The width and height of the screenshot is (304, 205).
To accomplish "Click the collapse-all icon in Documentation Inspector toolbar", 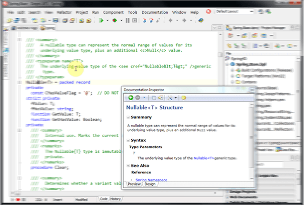I will coord(154,98).
